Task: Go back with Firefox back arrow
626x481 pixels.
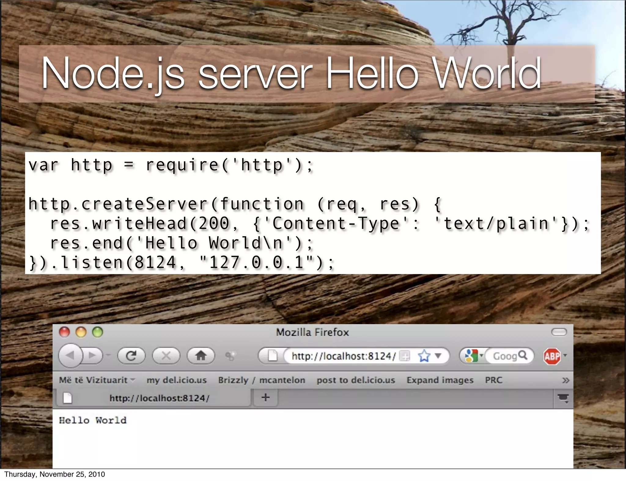Action: pyautogui.click(x=71, y=355)
